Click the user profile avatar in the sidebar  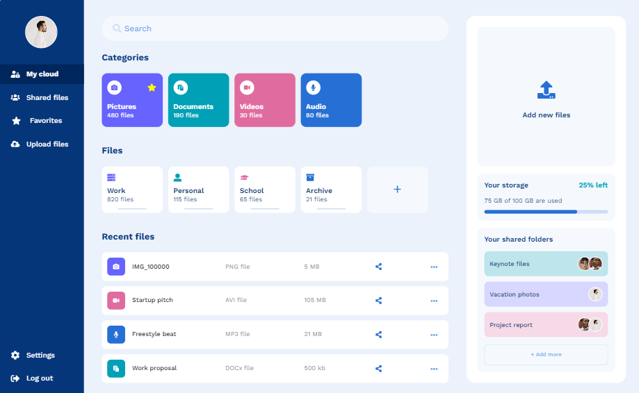click(41, 32)
